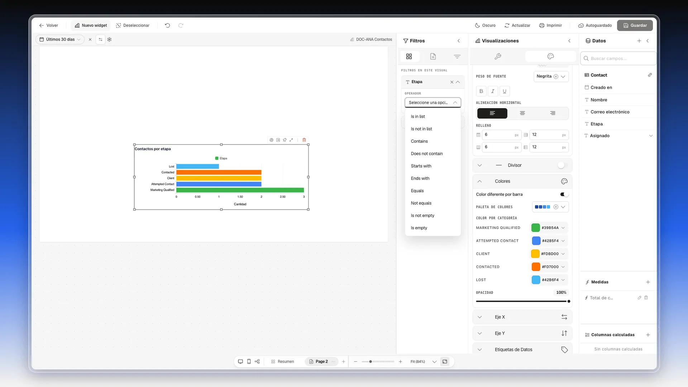Screen dimensions: 688x387
Task: Expand the Eje Y section
Action: [522, 333]
